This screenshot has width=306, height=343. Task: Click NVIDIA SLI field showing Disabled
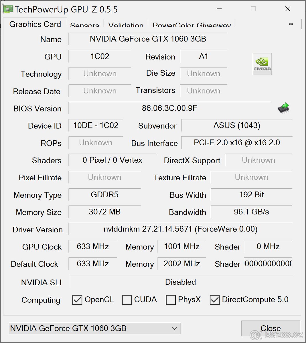pyautogui.click(x=181, y=282)
